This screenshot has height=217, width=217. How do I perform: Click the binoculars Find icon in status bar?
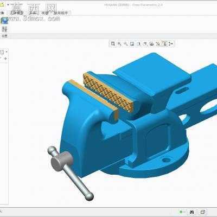click(x=192, y=212)
